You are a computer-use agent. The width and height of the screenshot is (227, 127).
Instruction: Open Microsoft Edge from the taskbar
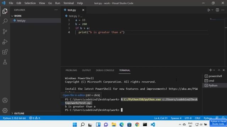(x=122, y=125)
